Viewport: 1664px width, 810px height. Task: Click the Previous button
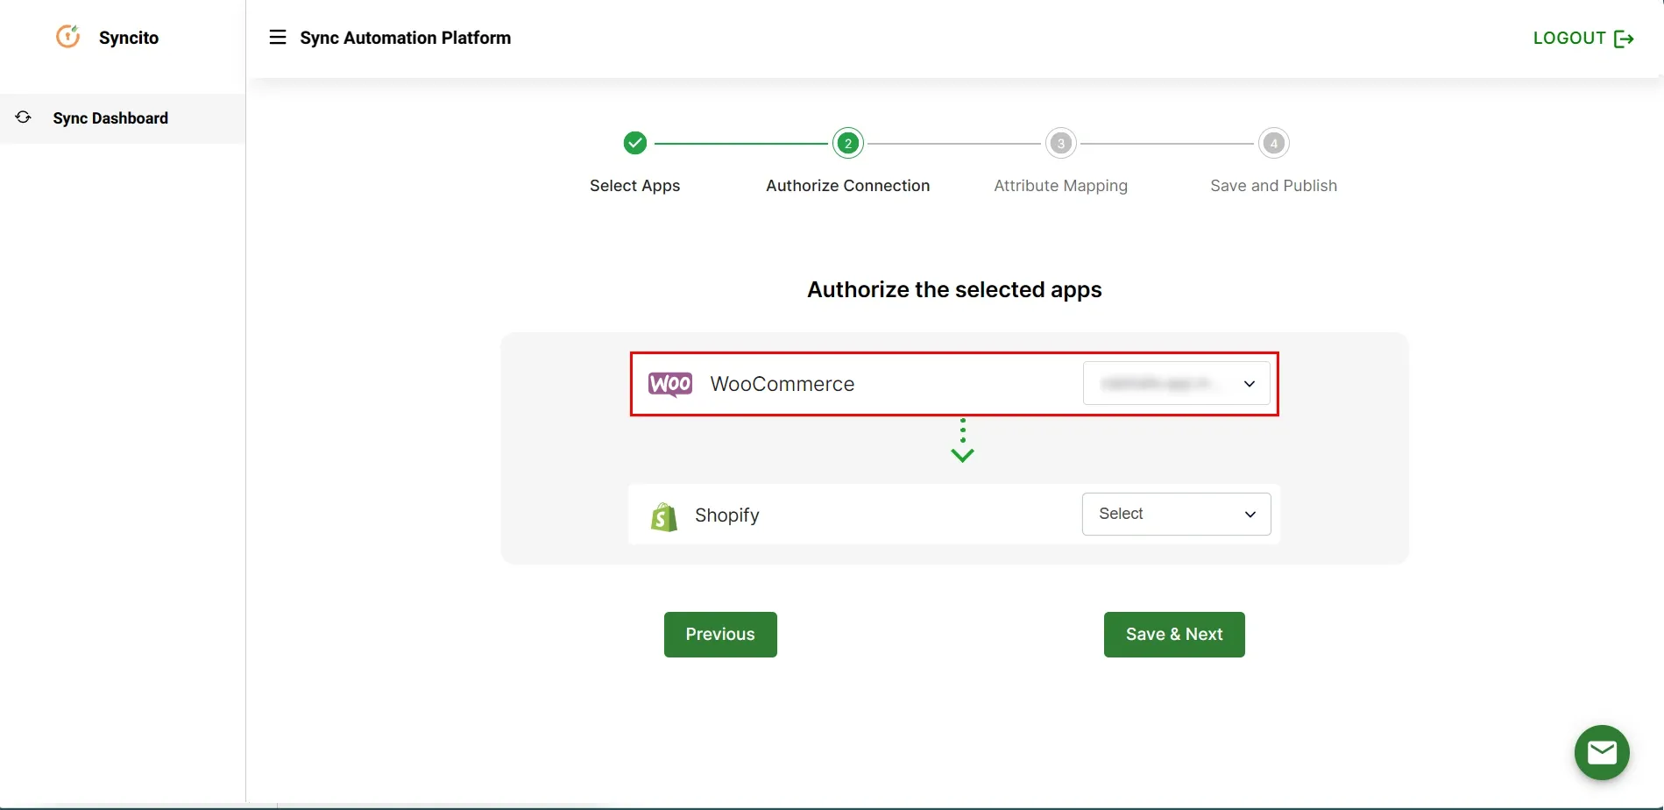coord(719,634)
